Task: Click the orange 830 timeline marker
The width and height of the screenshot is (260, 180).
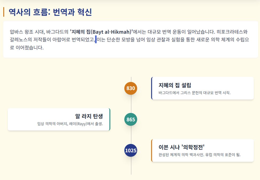Action: (131, 88)
